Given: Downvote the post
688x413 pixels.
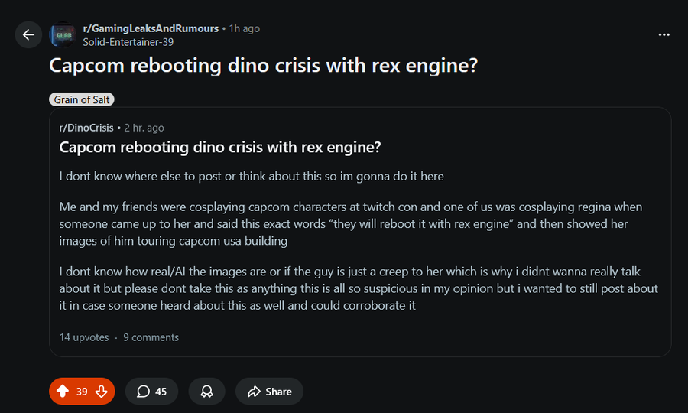Looking at the screenshot, I should [x=101, y=392].
